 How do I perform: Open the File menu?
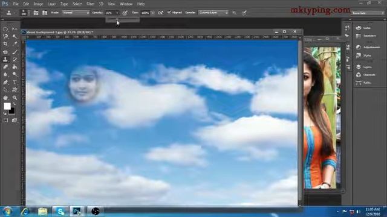[x=16, y=4]
